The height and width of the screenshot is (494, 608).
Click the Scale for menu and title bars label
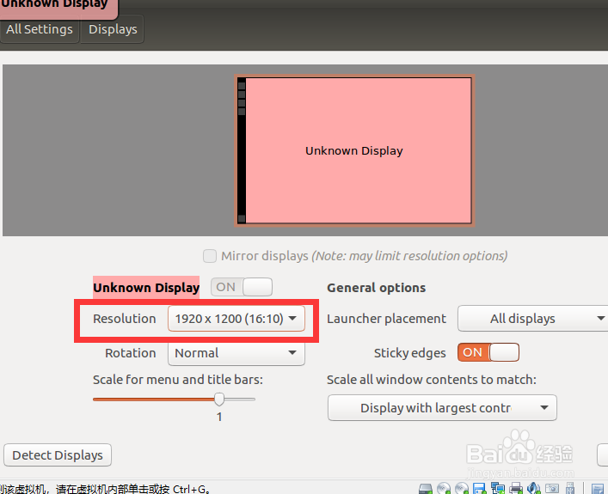pyautogui.click(x=178, y=380)
